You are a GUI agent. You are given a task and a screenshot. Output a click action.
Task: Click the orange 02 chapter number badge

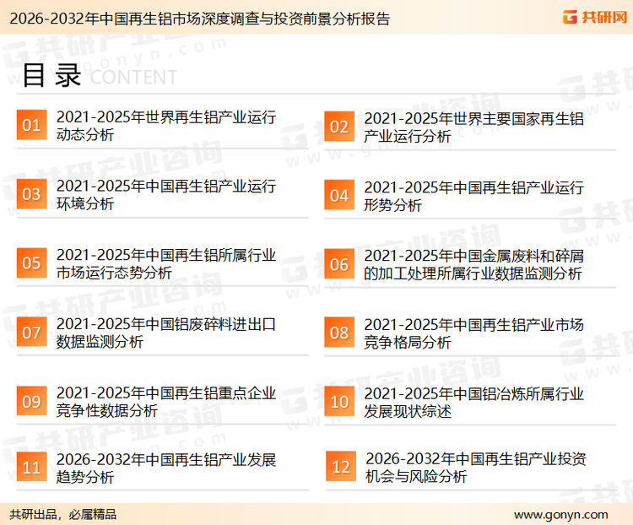coord(339,127)
